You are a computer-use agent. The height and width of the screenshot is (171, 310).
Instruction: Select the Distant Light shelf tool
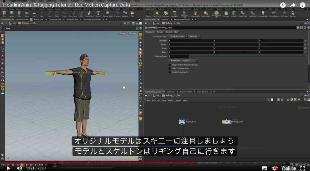[x=206, y=14]
